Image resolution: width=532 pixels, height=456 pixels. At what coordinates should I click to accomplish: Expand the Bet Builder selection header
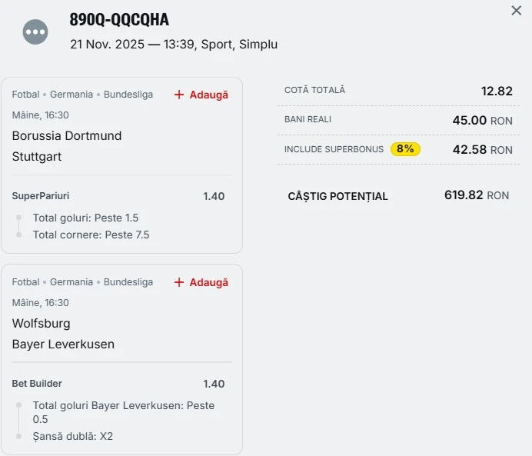(x=37, y=384)
